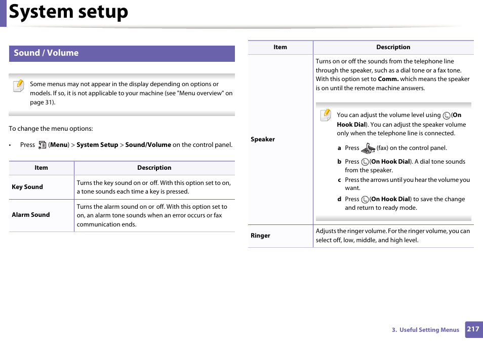Click the left table 'Item' header
The width and height of the screenshot is (483, 342).
click(x=42, y=168)
